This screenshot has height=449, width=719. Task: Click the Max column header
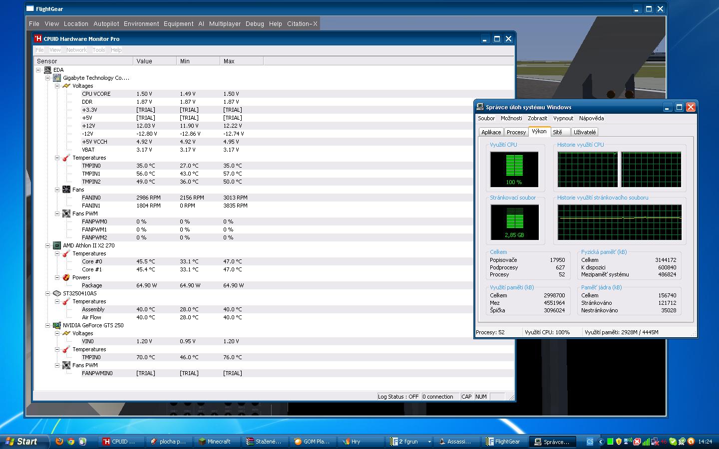coord(241,61)
